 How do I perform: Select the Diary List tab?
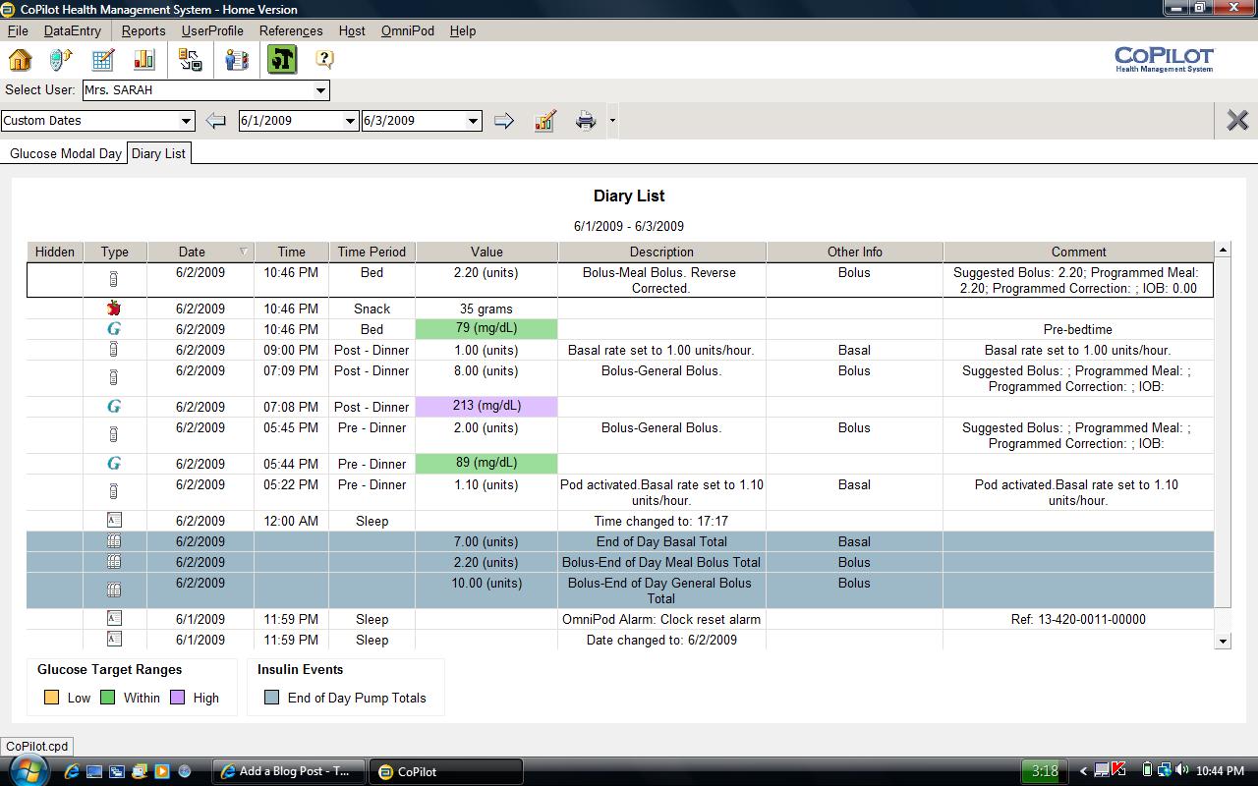pos(158,153)
